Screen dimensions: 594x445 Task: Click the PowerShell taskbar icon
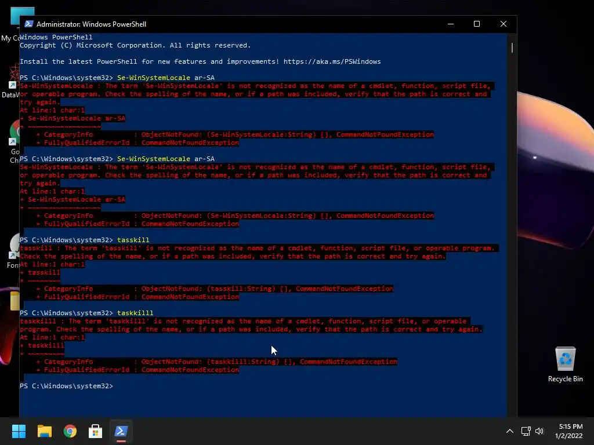pyautogui.click(x=121, y=431)
